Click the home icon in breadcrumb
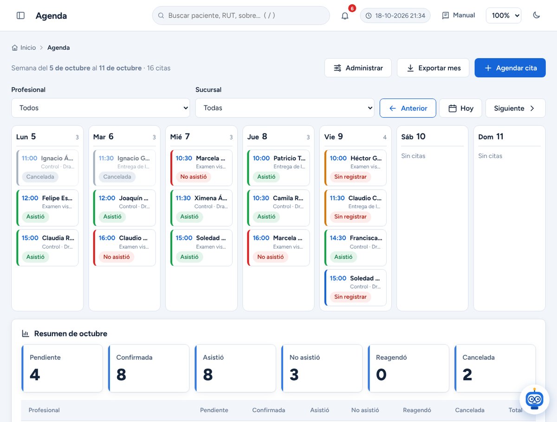The width and height of the screenshot is (557, 422). [x=15, y=47]
